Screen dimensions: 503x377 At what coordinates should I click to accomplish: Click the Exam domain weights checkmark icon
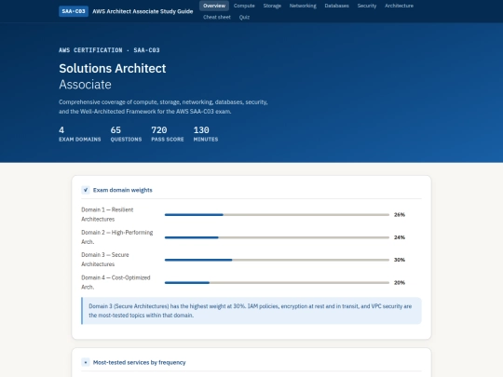point(86,190)
